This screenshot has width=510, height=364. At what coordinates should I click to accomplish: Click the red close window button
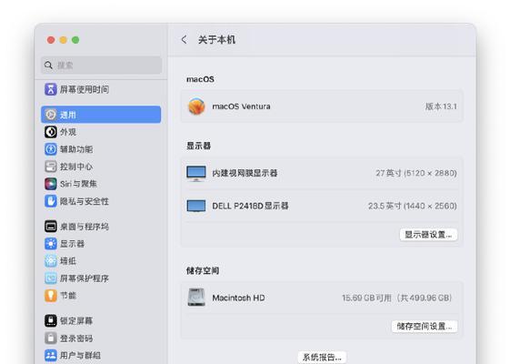pos(51,40)
